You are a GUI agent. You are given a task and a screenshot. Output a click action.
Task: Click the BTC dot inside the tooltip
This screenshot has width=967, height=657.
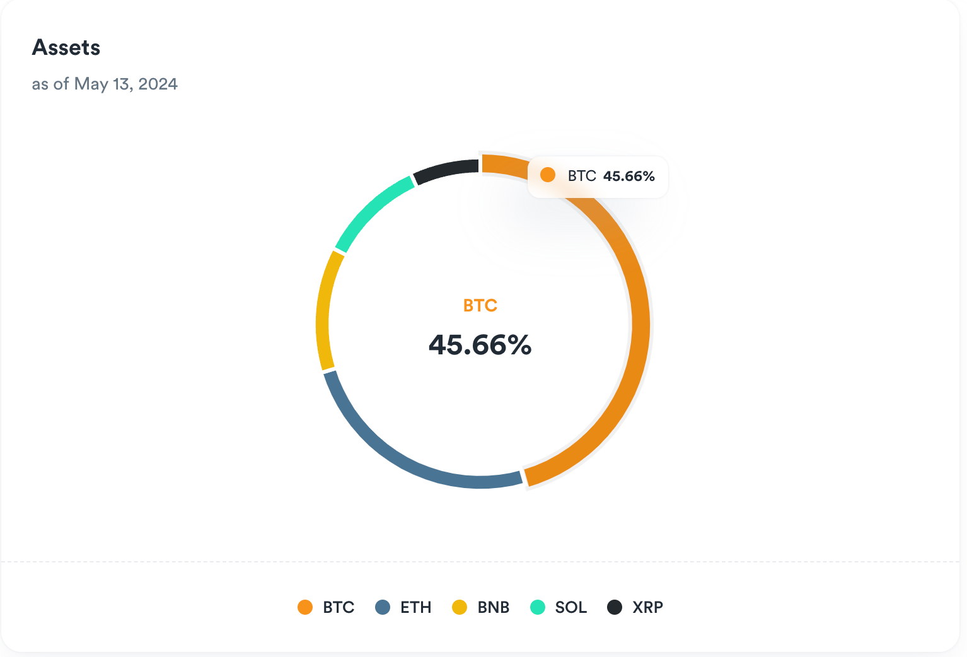[548, 175]
